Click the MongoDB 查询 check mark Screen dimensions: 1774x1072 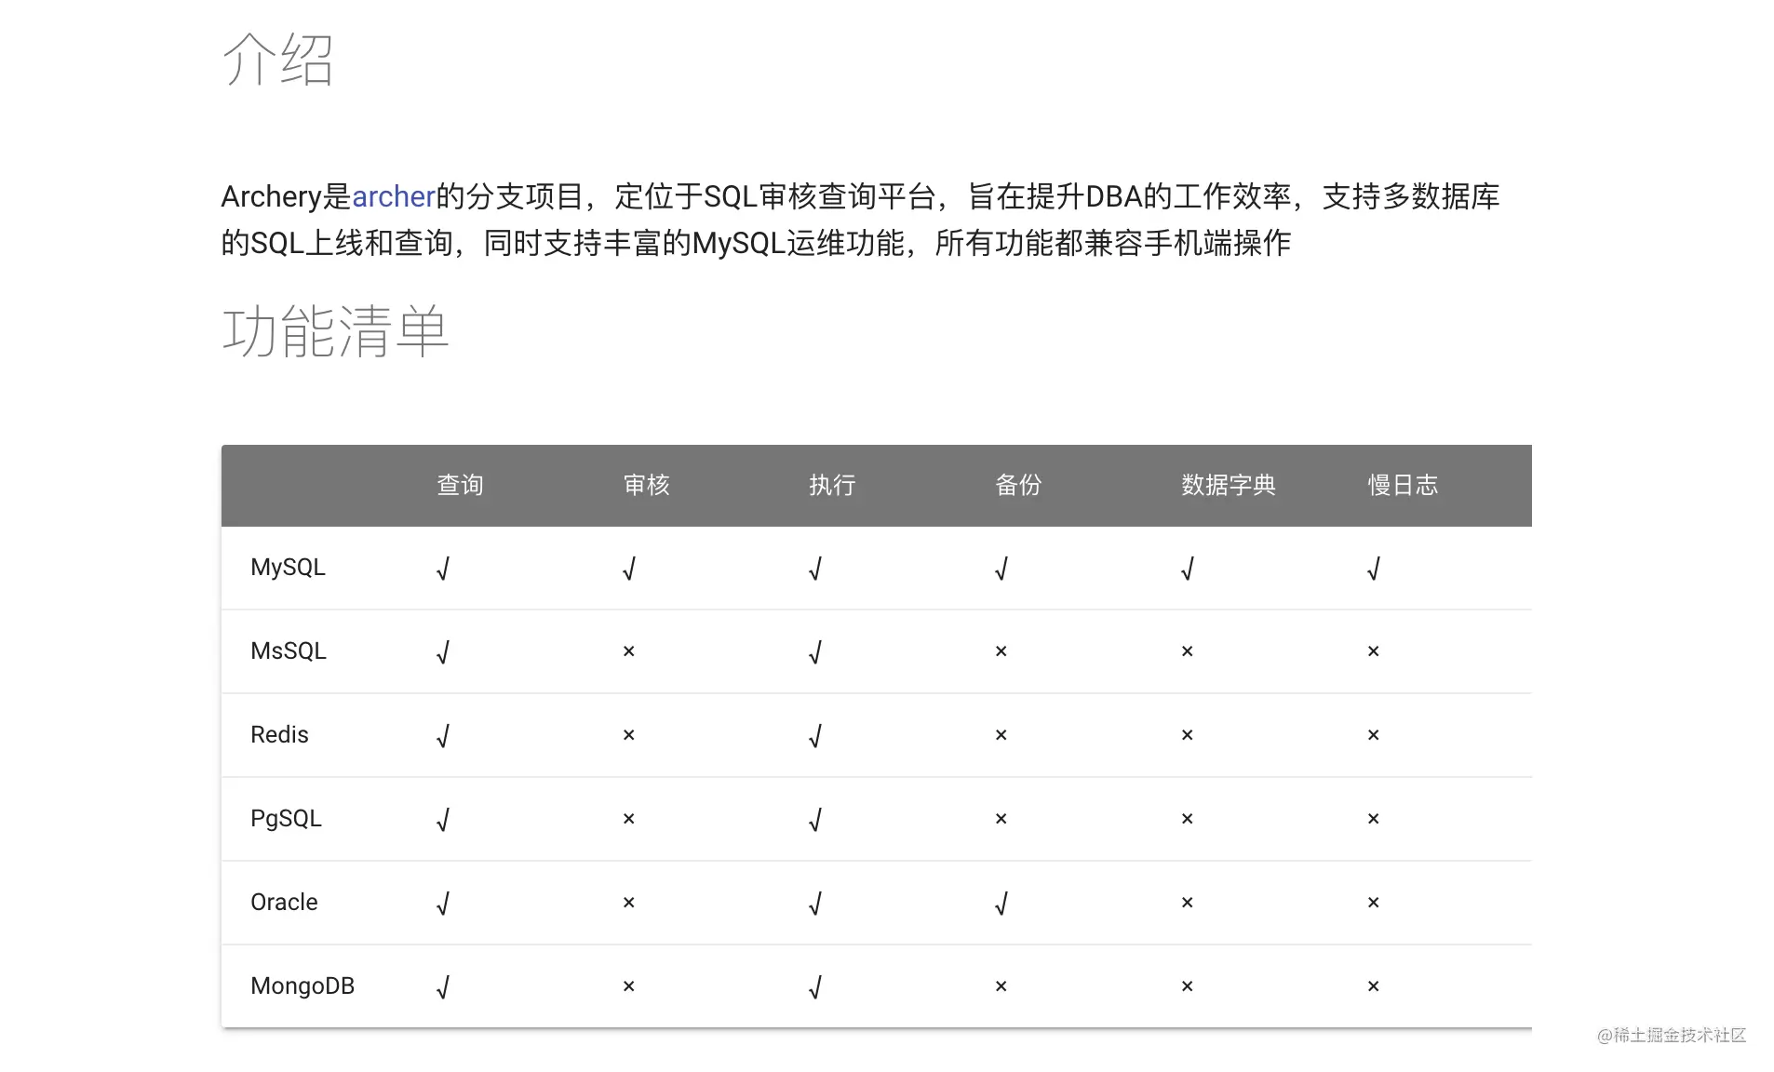point(443,987)
